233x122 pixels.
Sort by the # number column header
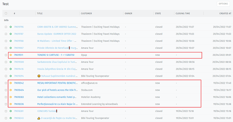coord(15,13)
